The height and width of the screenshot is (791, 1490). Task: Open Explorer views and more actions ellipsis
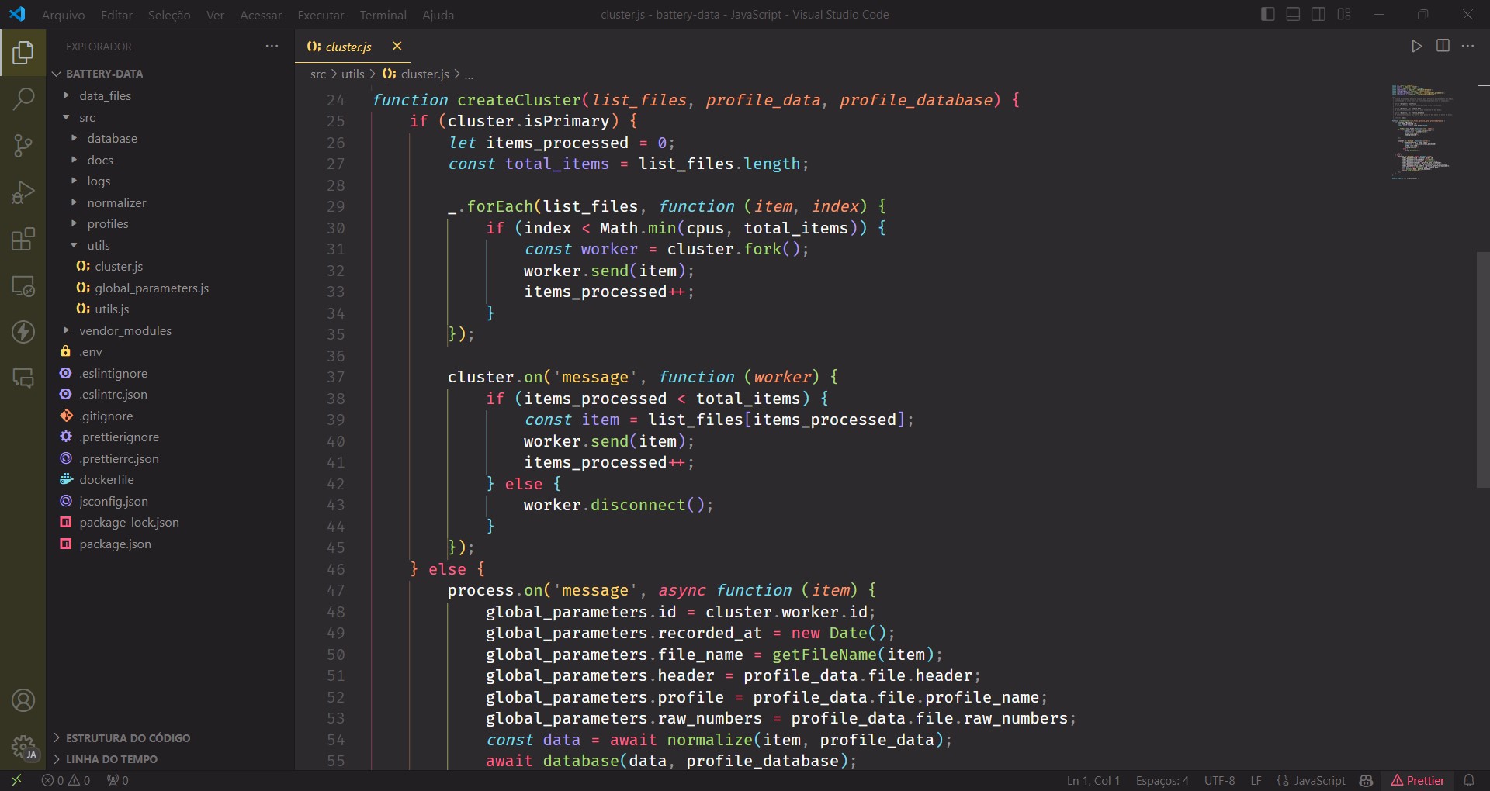click(x=272, y=47)
